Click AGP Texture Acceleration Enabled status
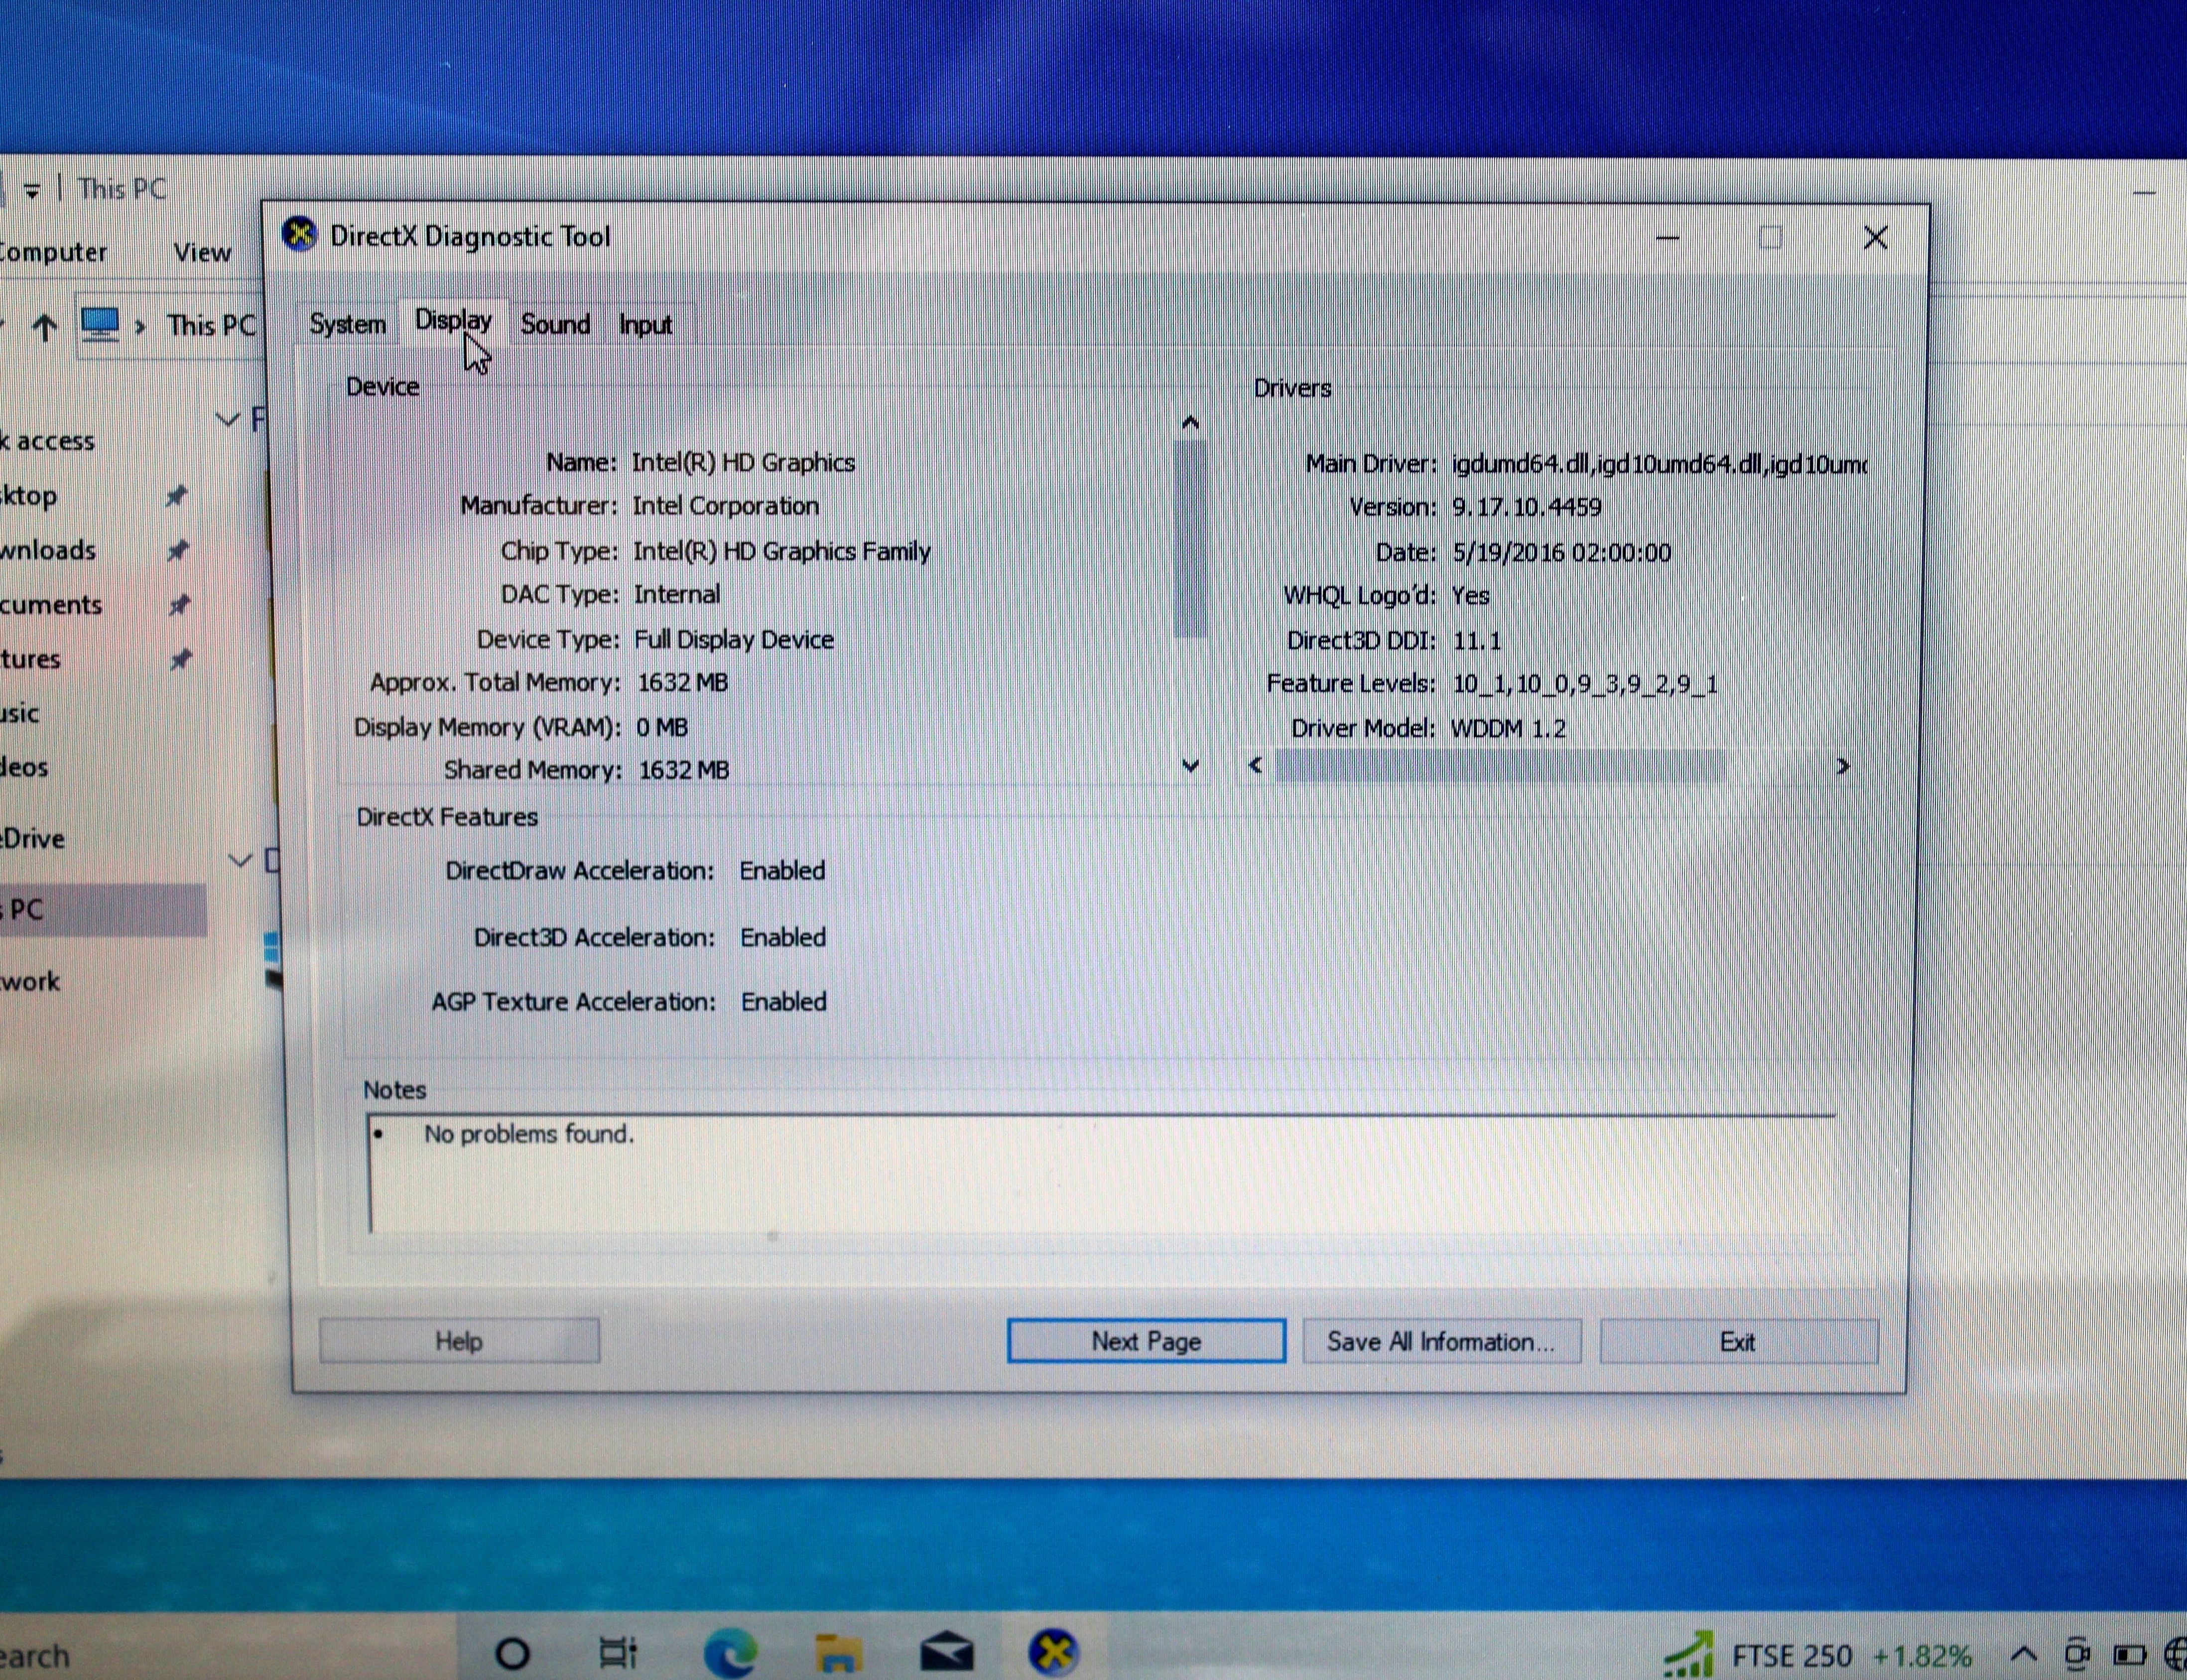 click(784, 1001)
